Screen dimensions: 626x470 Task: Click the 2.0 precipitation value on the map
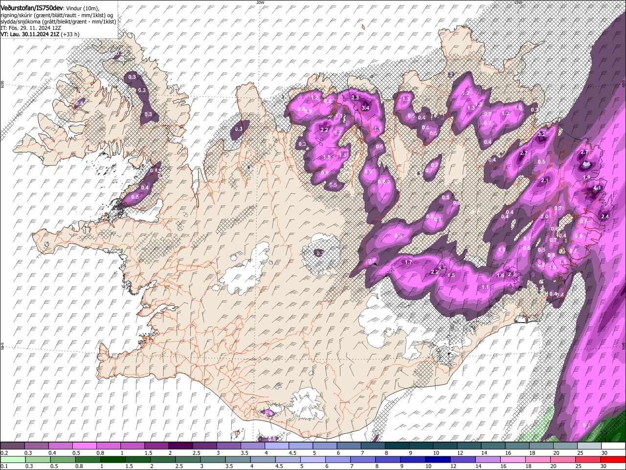coord(544,216)
